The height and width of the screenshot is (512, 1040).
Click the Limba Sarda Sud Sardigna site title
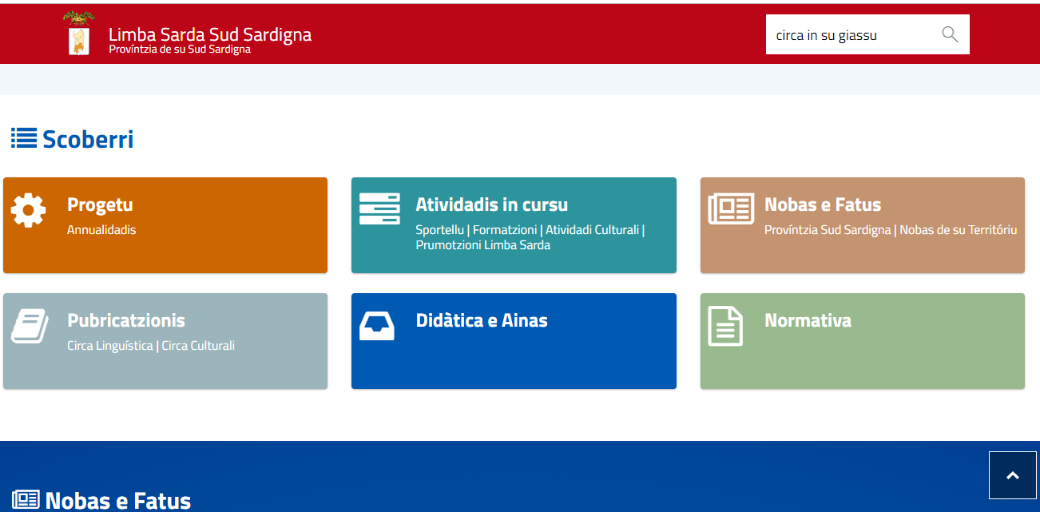pos(209,34)
